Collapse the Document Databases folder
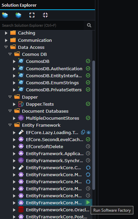 pyautogui.click(x=10, y=111)
